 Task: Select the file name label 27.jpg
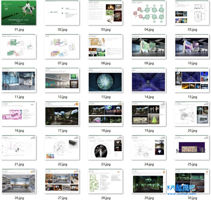(x=62, y=198)
